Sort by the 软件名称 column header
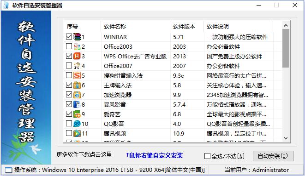 tap(135, 26)
